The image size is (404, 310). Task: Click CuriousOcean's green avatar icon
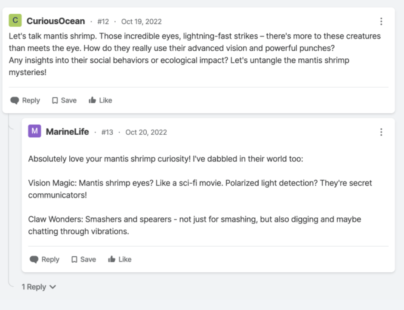coord(15,21)
